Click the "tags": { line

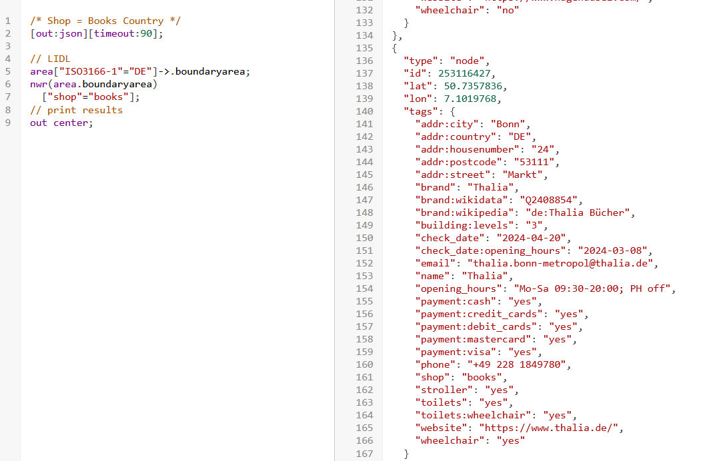(430, 111)
